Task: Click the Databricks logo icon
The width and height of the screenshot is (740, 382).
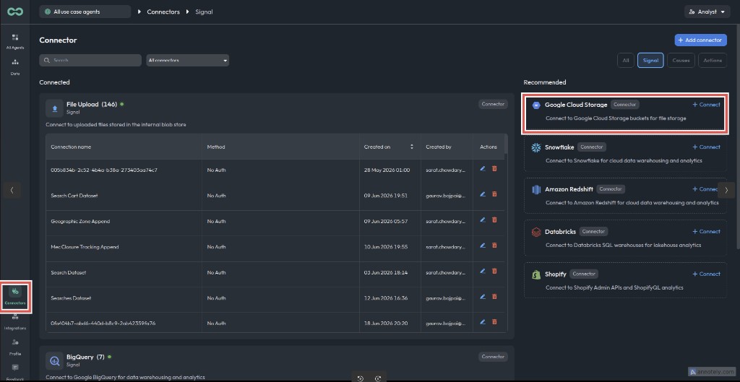Action: coord(536,232)
